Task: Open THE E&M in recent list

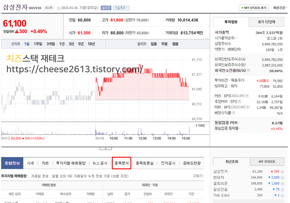Action: 221,195
